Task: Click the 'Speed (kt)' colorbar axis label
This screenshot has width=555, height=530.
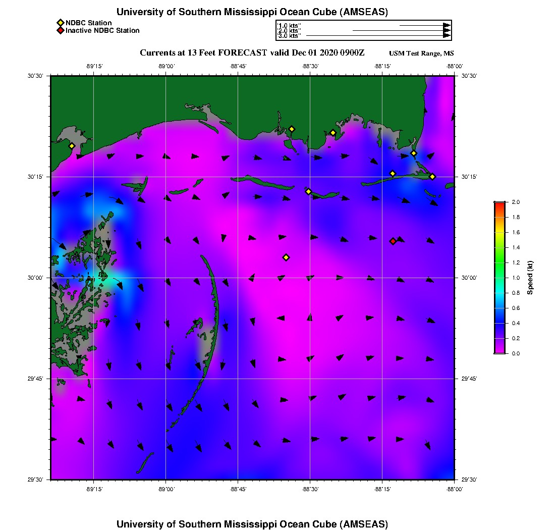Action: click(530, 278)
